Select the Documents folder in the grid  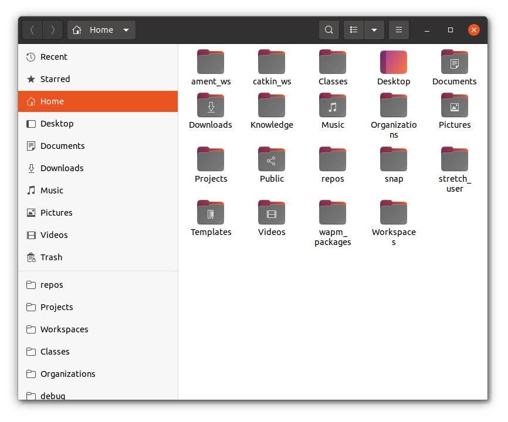click(x=455, y=67)
